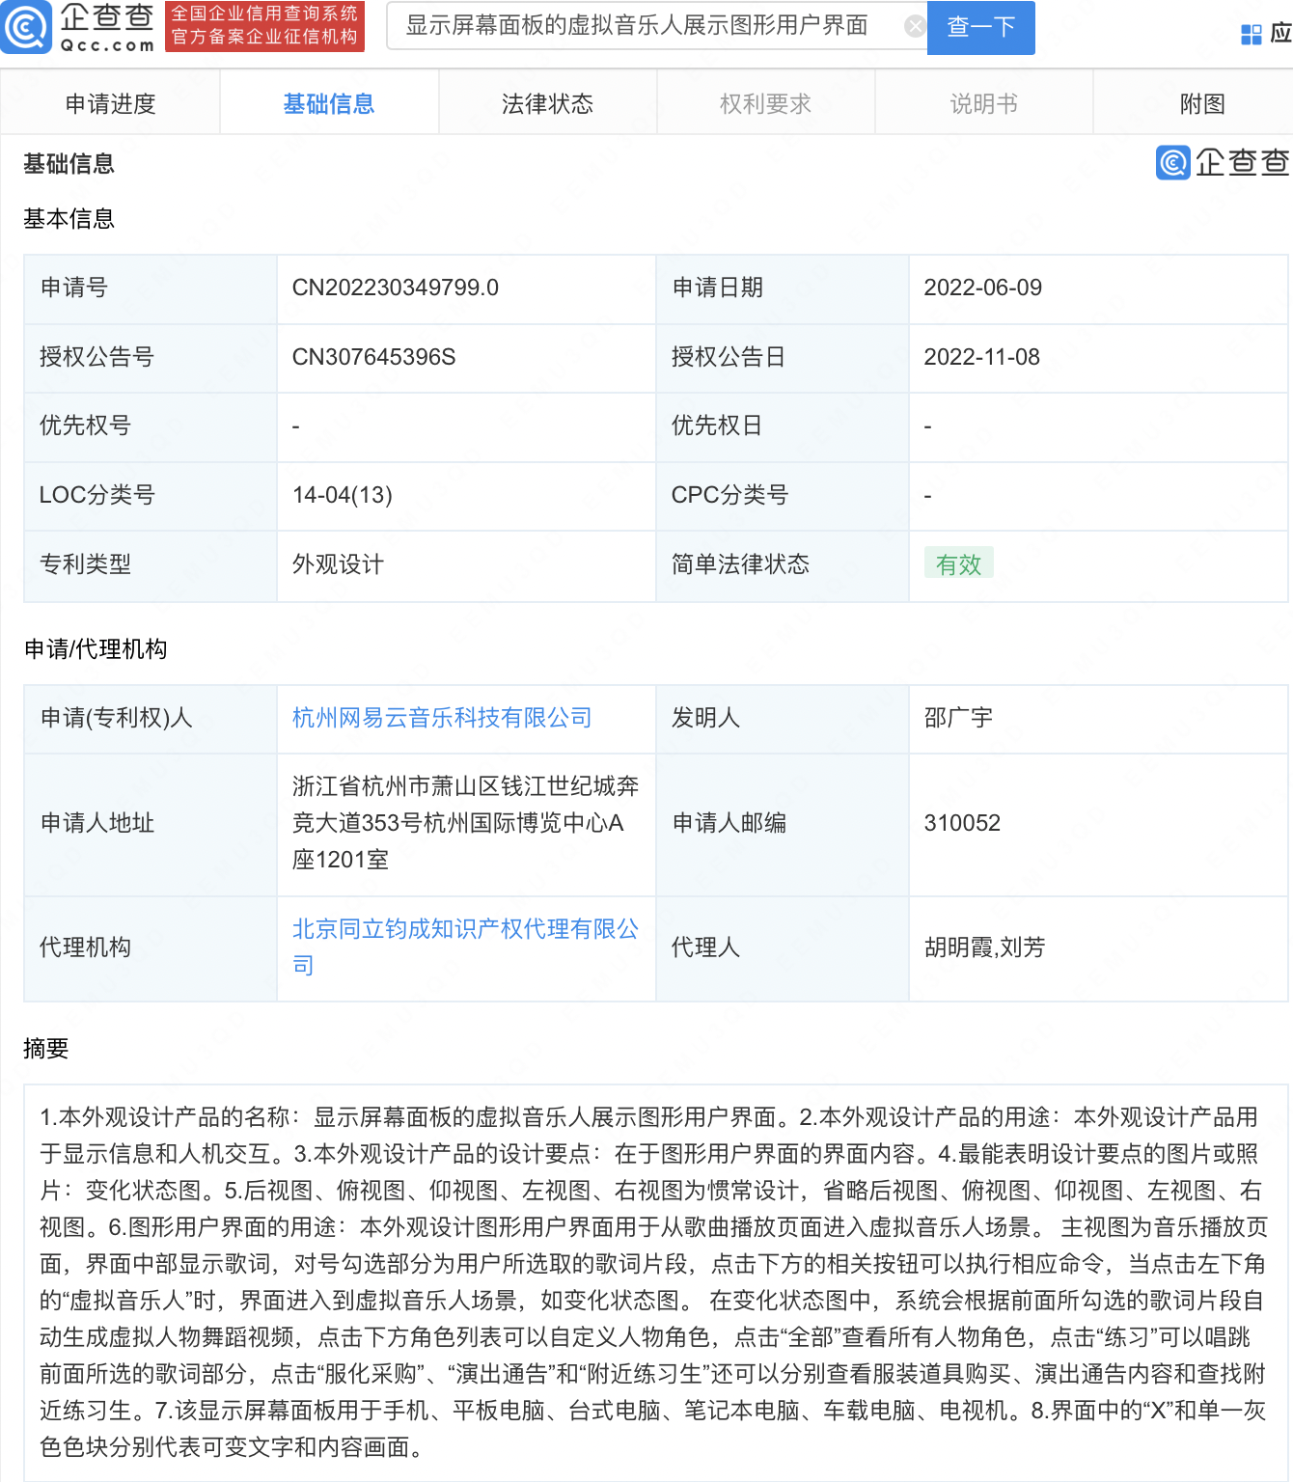The height and width of the screenshot is (1482, 1293).
Task: Click the 发明人 label cell
Action: pyautogui.click(x=782, y=718)
